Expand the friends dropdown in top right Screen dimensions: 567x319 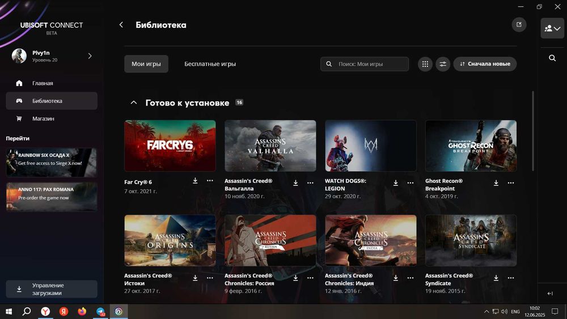click(552, 28)
